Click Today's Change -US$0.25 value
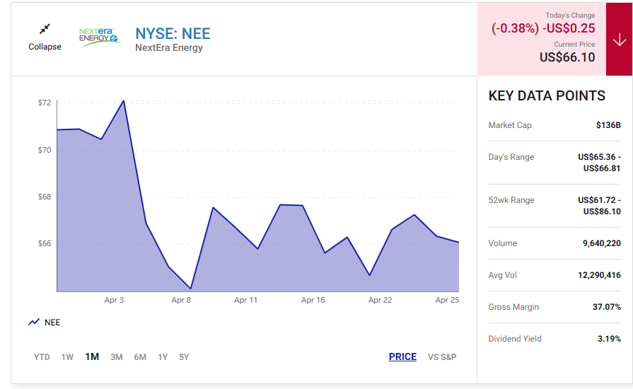This screenshot has width=633, height=389. [x=569, y=28]
